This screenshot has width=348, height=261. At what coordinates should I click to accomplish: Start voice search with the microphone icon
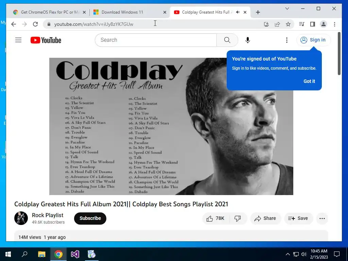pyautogui.click(x=248, y=40)
